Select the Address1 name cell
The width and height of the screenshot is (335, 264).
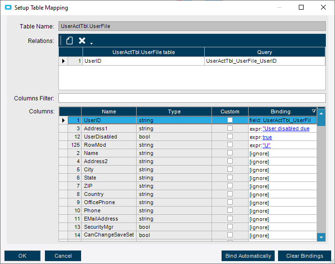tap(109, 128)
